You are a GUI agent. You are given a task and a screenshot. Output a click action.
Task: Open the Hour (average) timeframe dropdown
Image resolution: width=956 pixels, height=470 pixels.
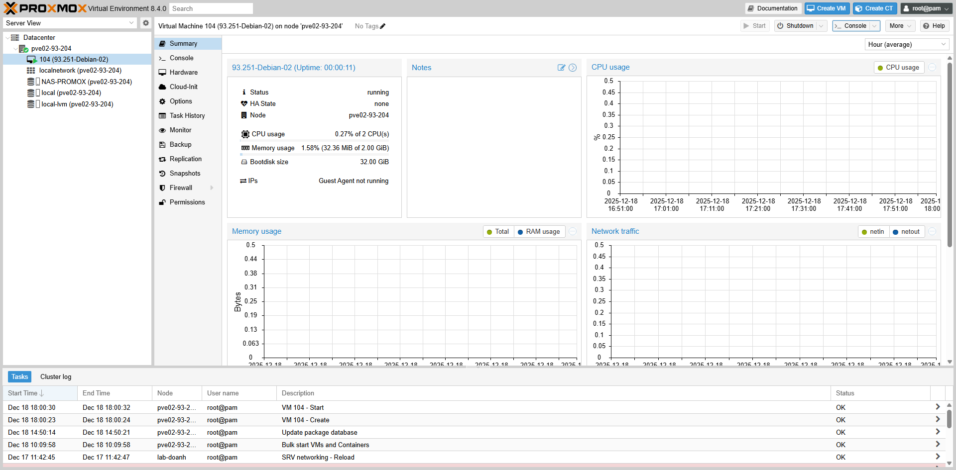pyautogui.click(x=906, y=45)
